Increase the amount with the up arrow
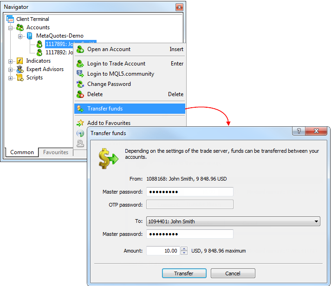This screenshot has width=331, height=286. pyautogui.click(x=184, y=249)
